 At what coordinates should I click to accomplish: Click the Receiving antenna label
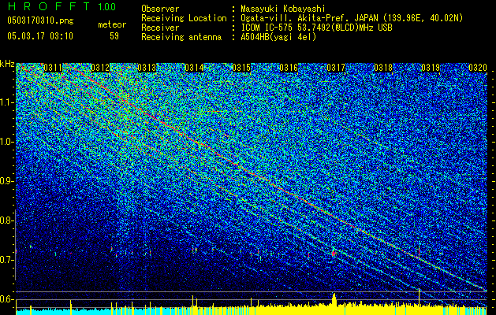click(181, 37)
